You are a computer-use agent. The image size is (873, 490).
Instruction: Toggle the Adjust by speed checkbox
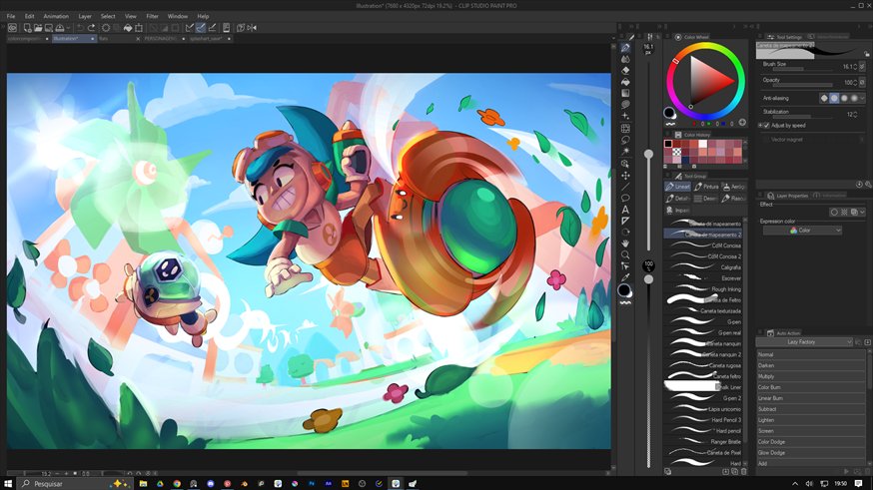coord(766,126)
